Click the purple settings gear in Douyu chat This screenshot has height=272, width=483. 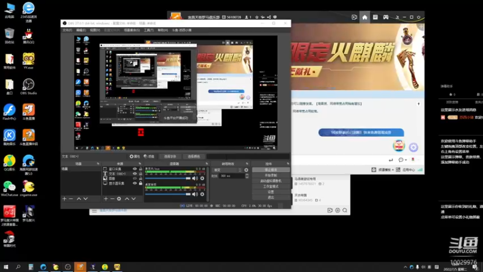point(414,147)
